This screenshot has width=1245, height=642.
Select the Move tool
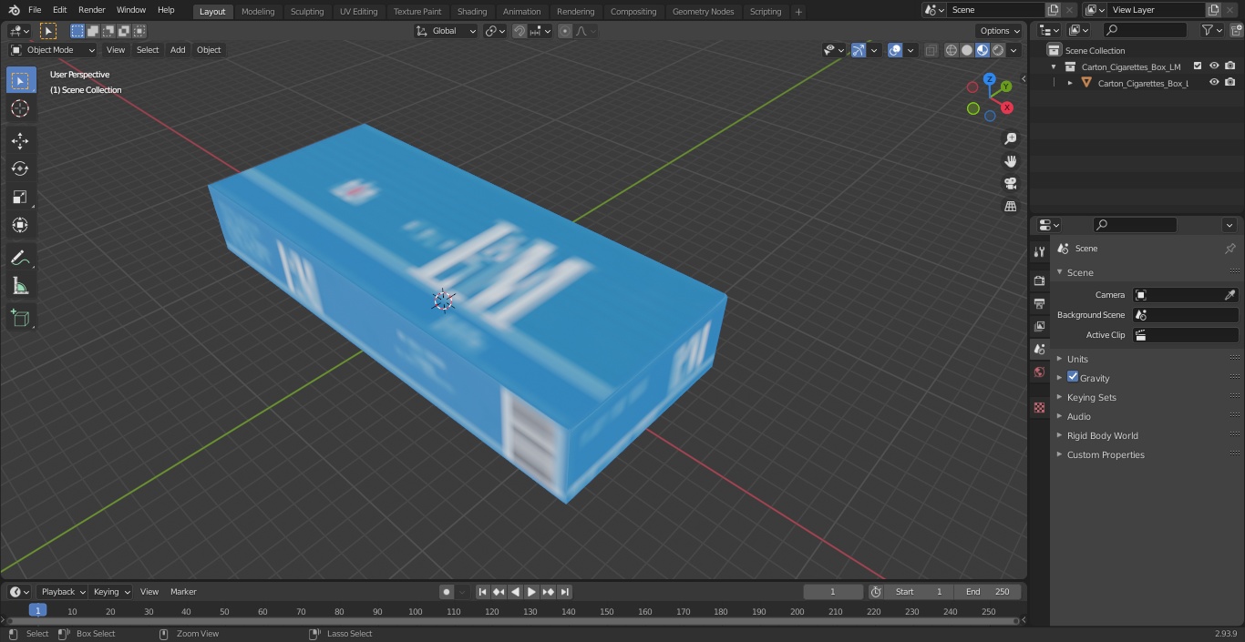tap(20, 140)
